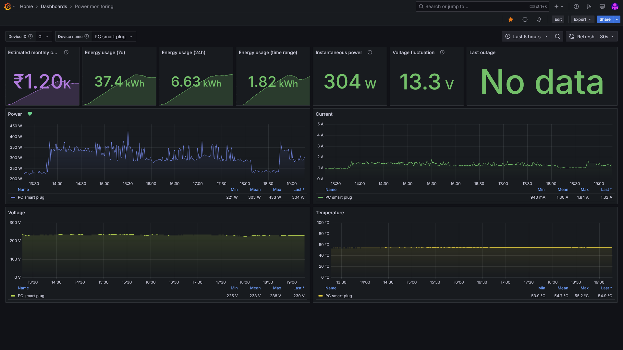The image size is (623, 350).
Task: Open the Device ID dropdown
Action: [x=43, y=37]
